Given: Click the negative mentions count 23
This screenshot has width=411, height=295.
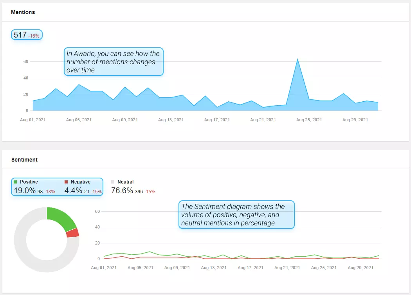Looking at the screenshot, I should point(87,191).
